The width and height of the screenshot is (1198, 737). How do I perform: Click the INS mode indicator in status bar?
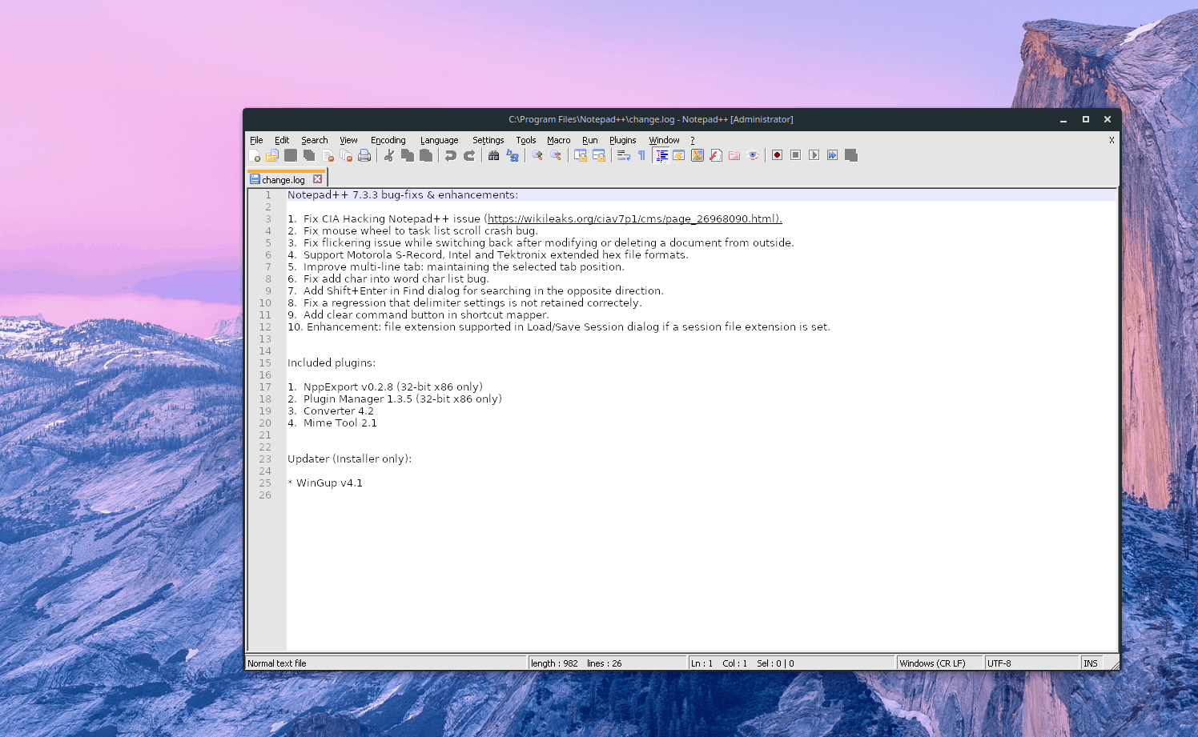coord(1090,663)
